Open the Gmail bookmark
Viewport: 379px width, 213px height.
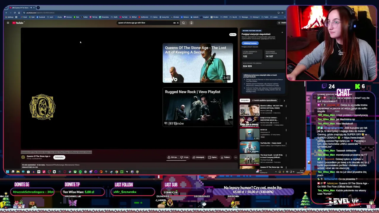(24, 17)
